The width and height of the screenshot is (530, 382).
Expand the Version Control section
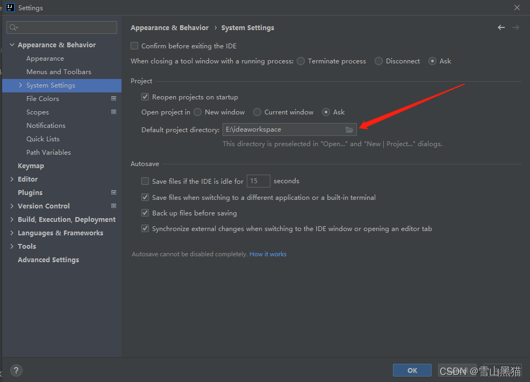pos(12,206)
